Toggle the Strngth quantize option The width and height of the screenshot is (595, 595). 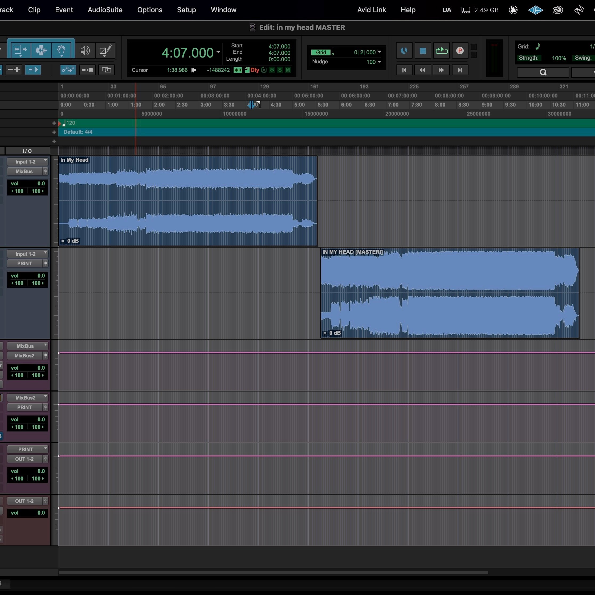tap(528, 58)
